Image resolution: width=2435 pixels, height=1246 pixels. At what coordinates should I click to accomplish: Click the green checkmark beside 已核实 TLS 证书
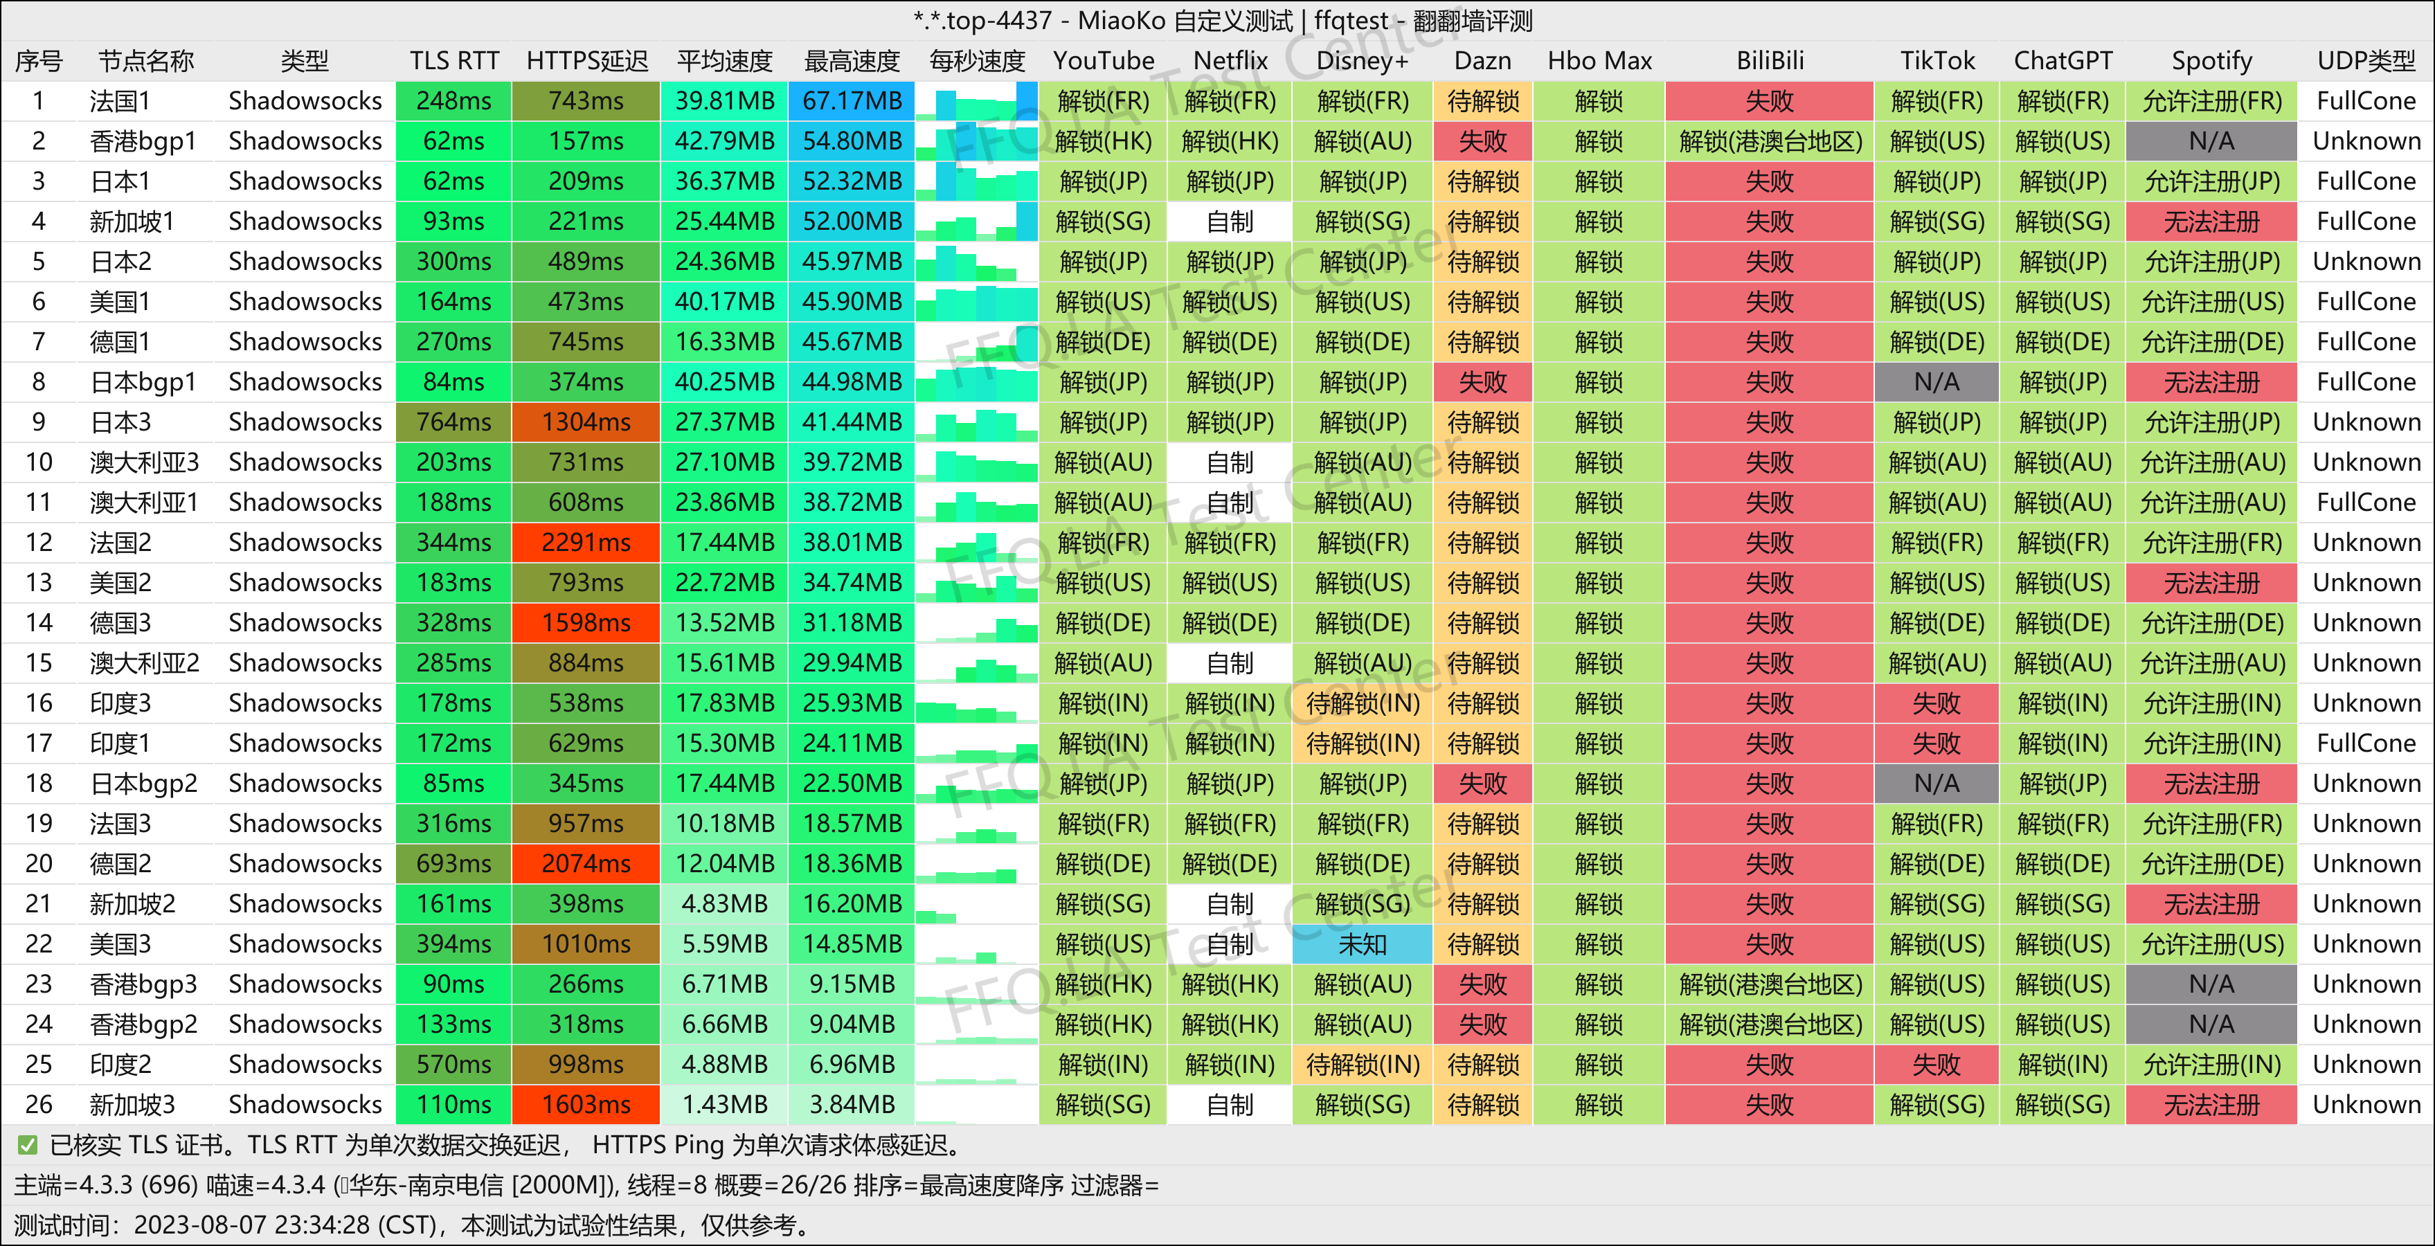click(28, 1146)
